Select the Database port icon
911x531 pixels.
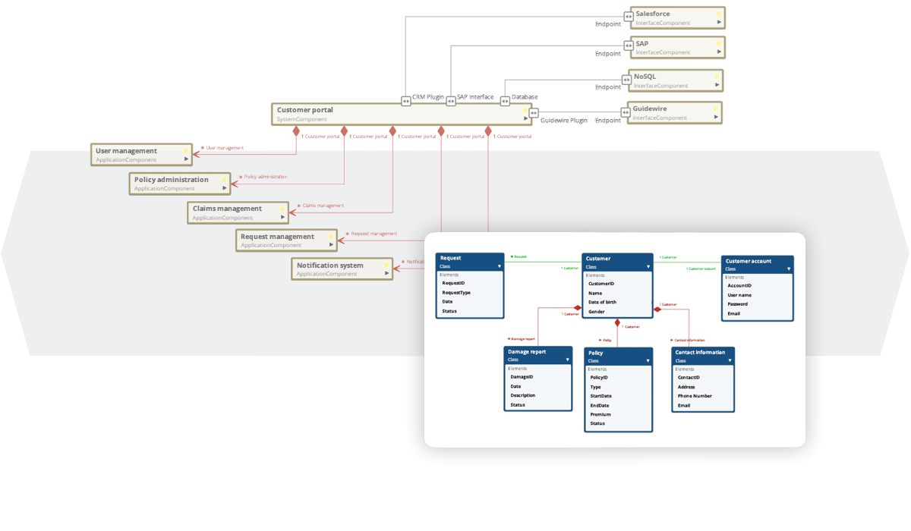(x=506, y=101)
